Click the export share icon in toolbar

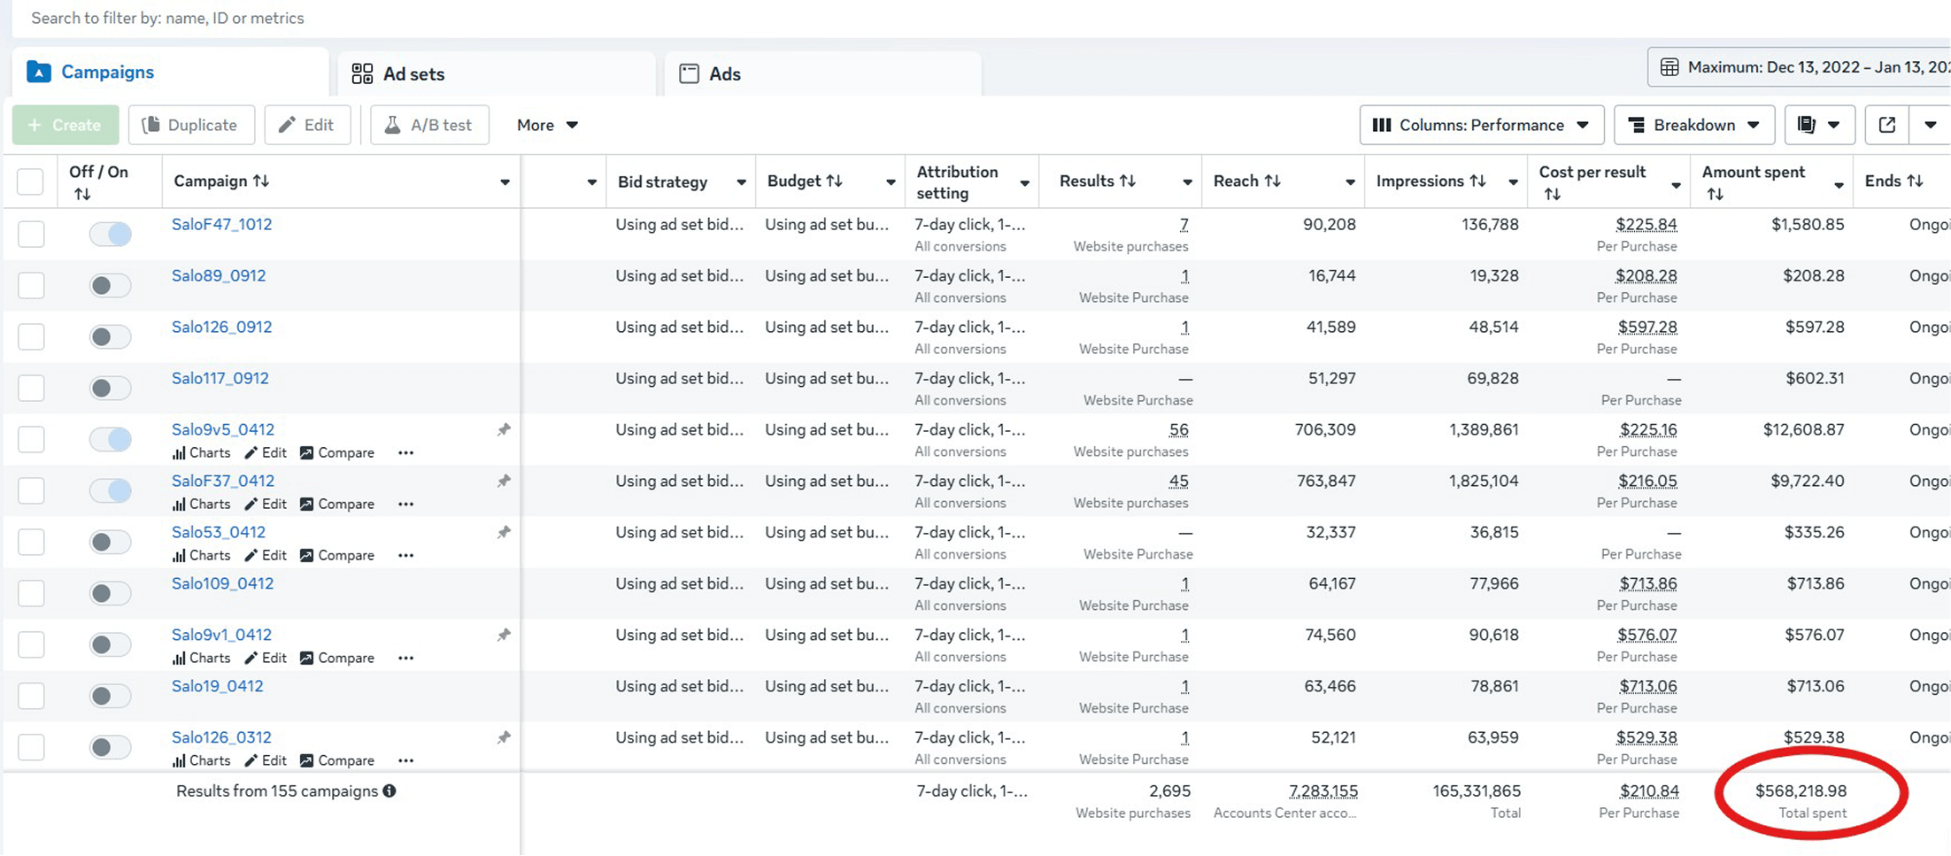click(x=1886, y=125)
